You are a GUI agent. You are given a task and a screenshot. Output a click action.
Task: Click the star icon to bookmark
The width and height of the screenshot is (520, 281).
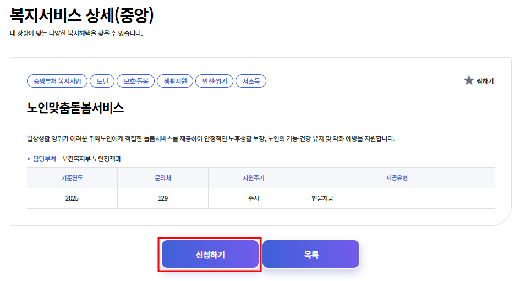click(x=469, y=80)
